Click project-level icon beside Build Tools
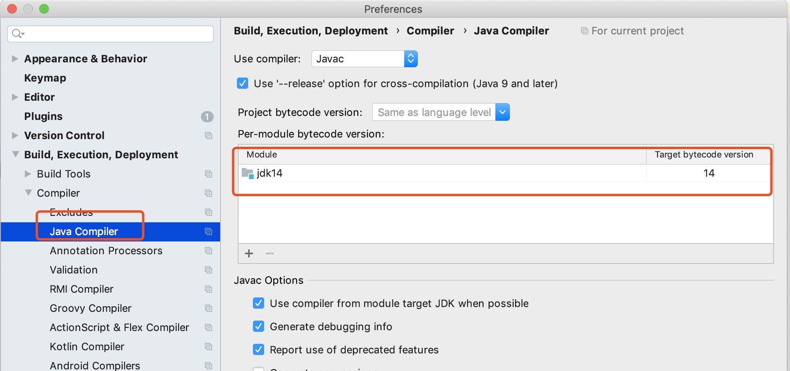 tap(209, 174)
